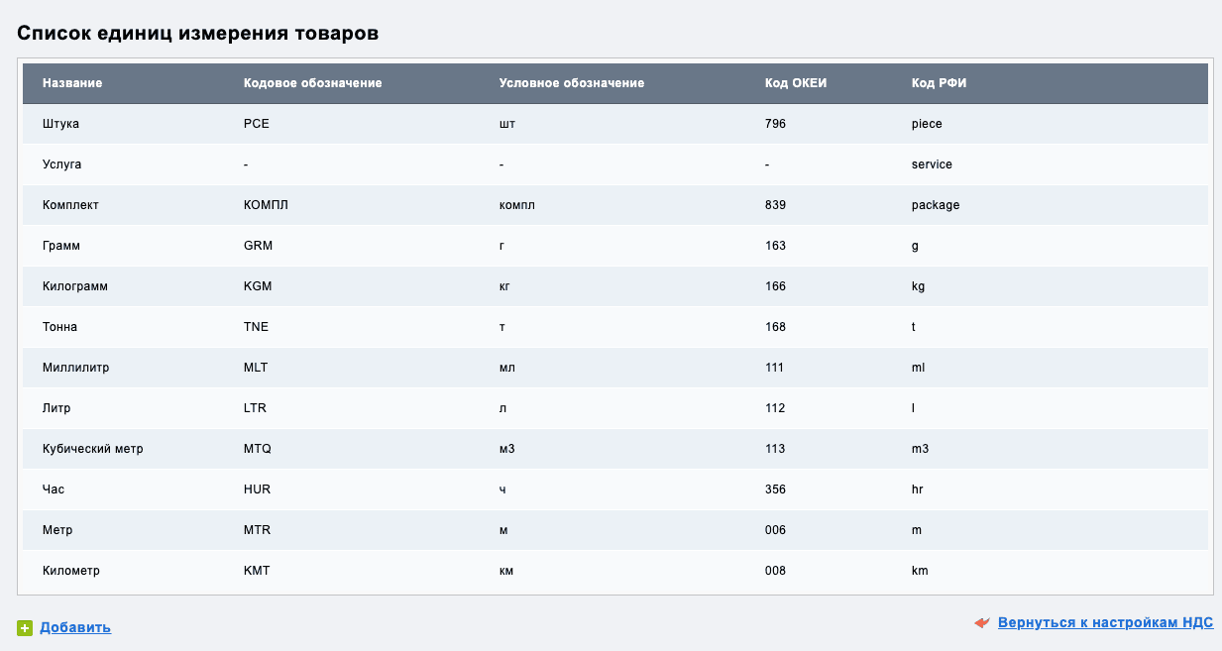
Task: Click the TNE code cell
Action: click(256, 327)
